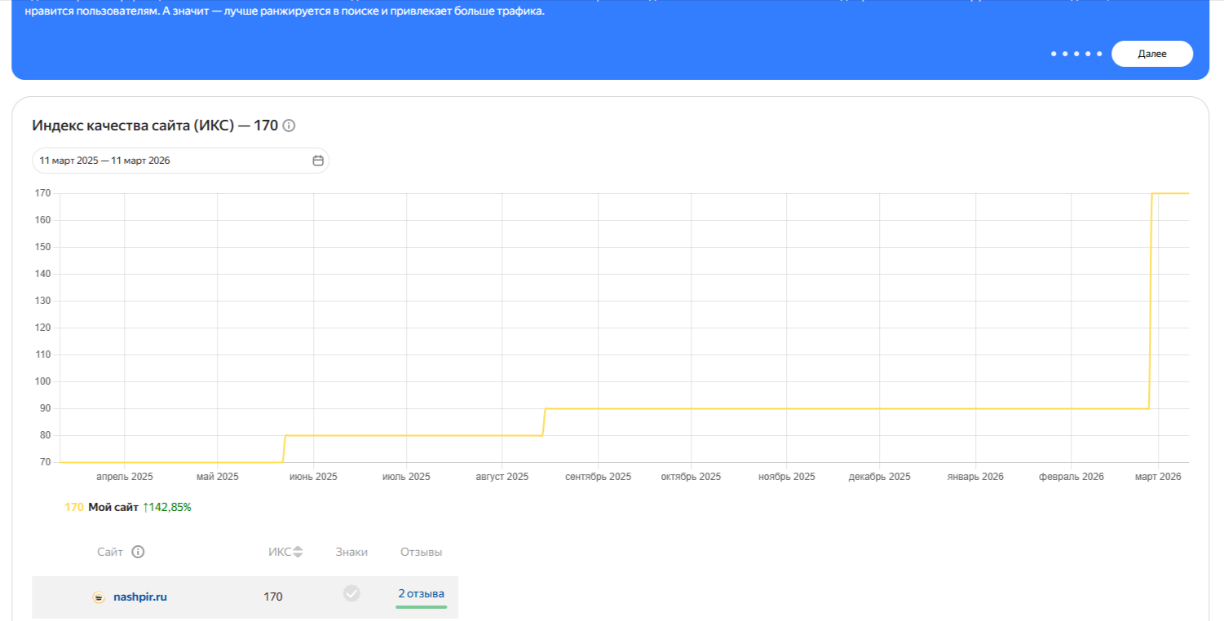Click the Далее button in blue banner

(x=1151, y=54)
